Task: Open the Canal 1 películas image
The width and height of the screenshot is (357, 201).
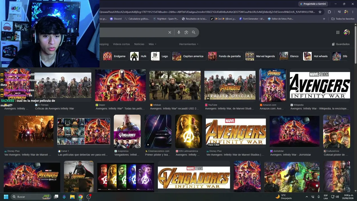Action: tap(84, 131)
